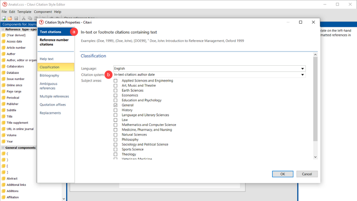Confirm the dialog with OK
357x201 pixels.
282,174
